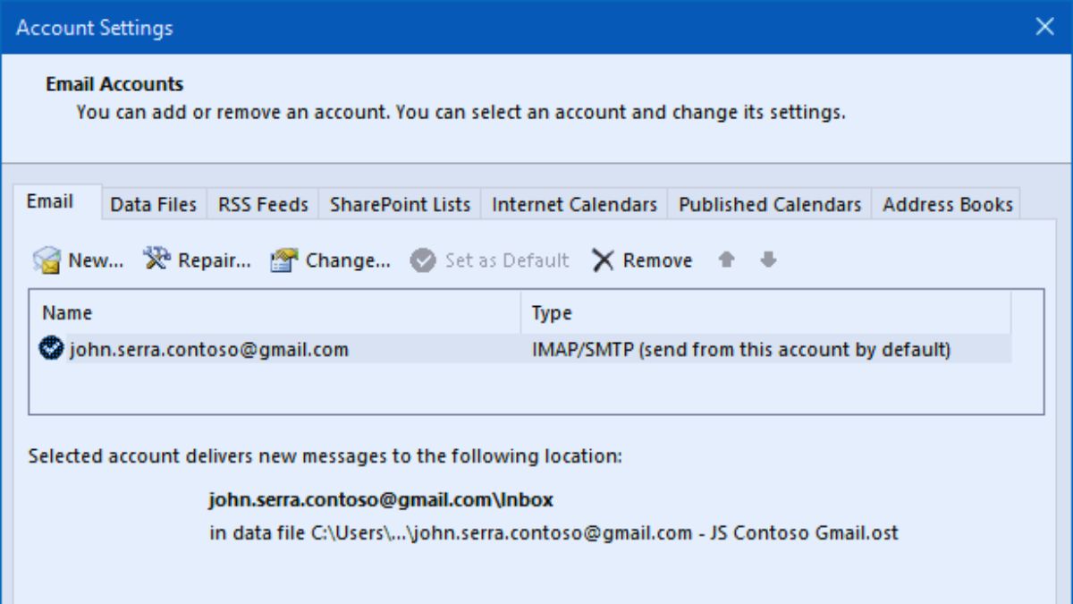Select the john.serra.contoso@gmail.com account row
This screenshot has height=604, width=1073.
(209, 349)
